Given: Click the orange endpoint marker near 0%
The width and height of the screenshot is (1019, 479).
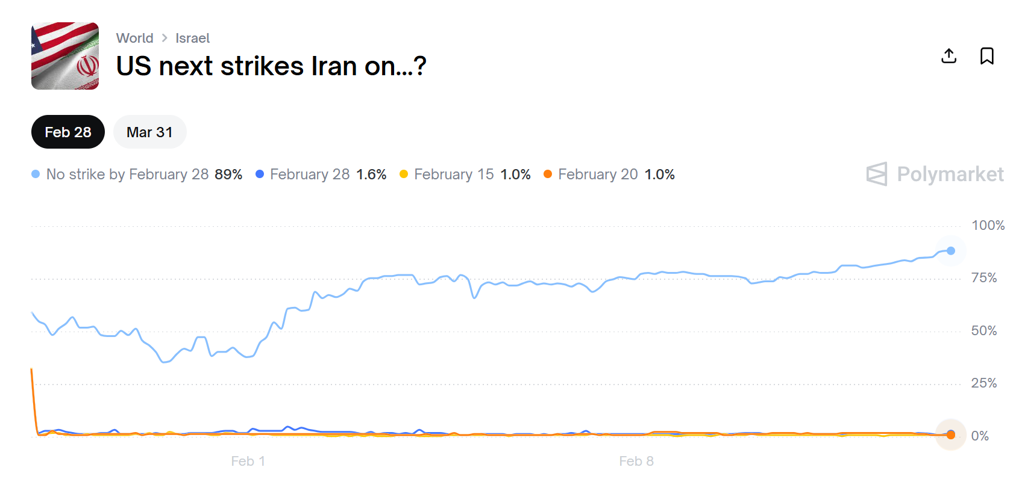Looking at the screenshot, I should [x=950, y=434].
